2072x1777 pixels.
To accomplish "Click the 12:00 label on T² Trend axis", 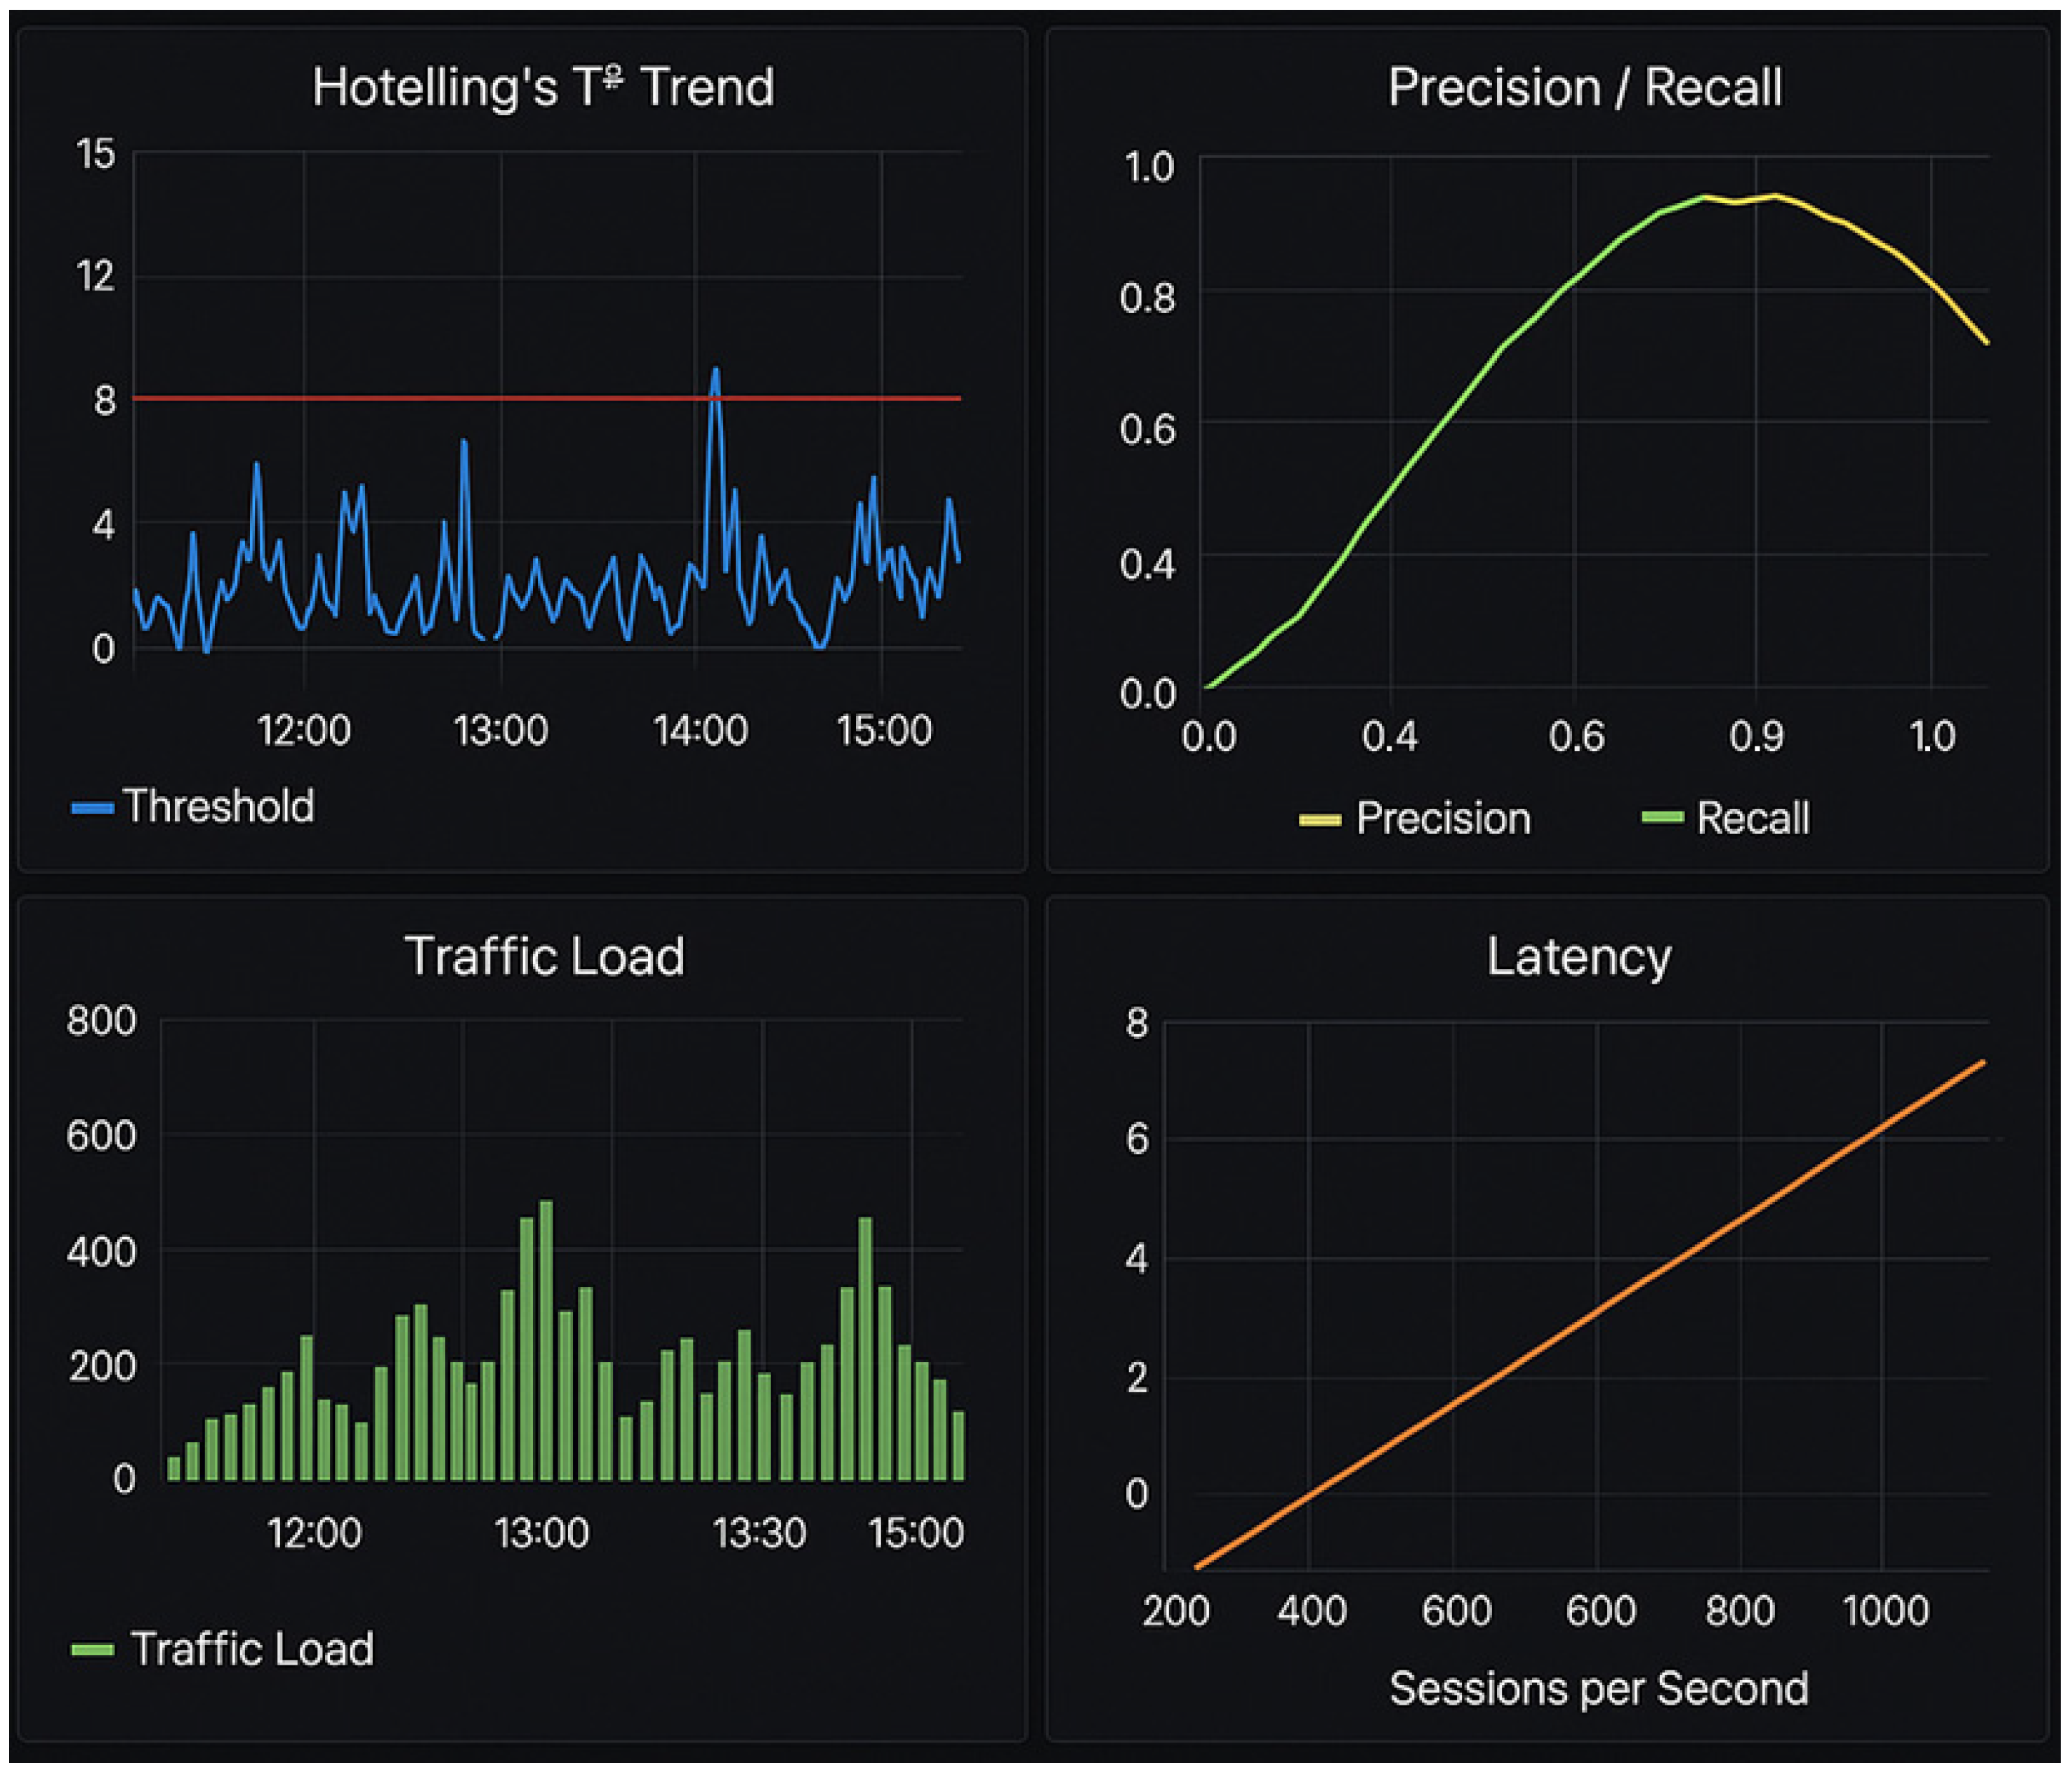I will click(304, 731).
